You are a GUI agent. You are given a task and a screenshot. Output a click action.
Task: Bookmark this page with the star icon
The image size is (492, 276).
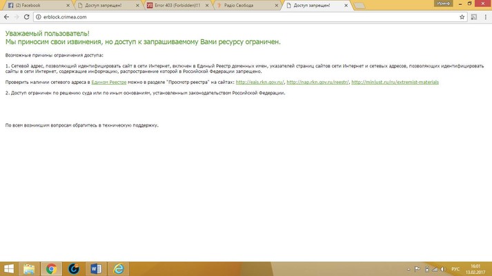462,17
